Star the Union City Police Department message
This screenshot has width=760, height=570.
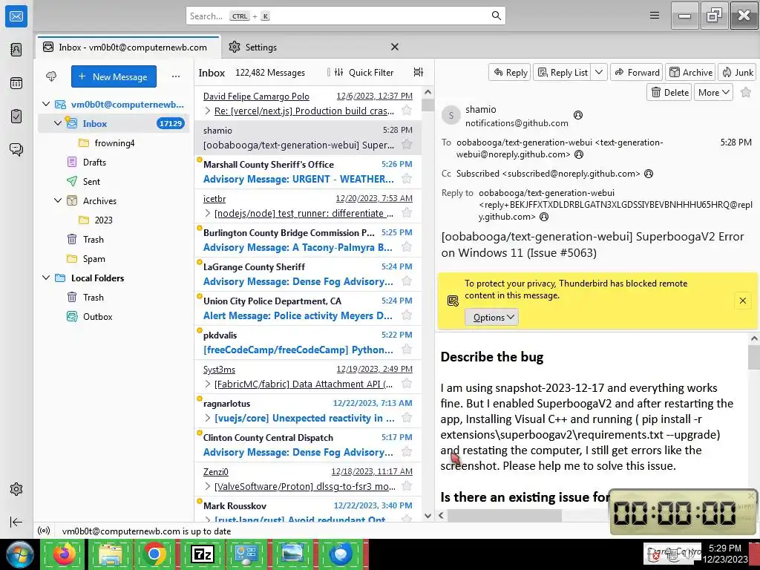(407, 315)
